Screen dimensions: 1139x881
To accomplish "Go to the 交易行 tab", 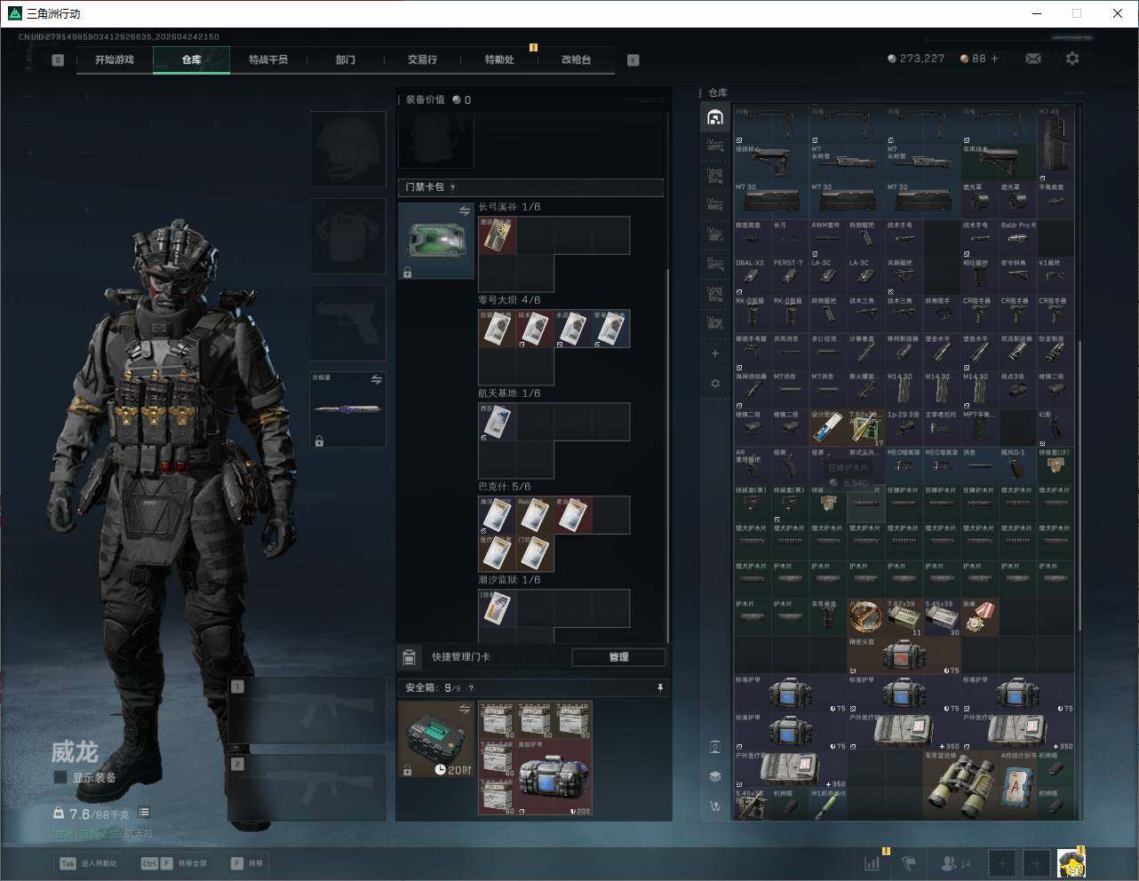I will click(x=422, y=60).
